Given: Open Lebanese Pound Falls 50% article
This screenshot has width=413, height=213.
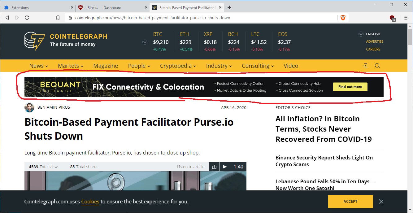Looking at the screenshot, I should coord(325,185).
